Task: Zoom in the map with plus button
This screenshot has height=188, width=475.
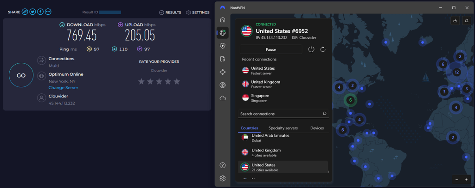Action: pyautogui.click(x=466, y=180)
